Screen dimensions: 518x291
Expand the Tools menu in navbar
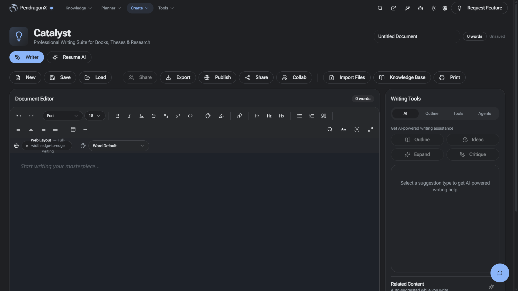(166, 8)
